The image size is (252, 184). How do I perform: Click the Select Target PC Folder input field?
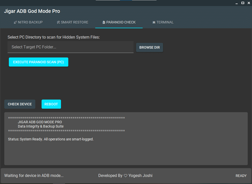coord(71,47)
